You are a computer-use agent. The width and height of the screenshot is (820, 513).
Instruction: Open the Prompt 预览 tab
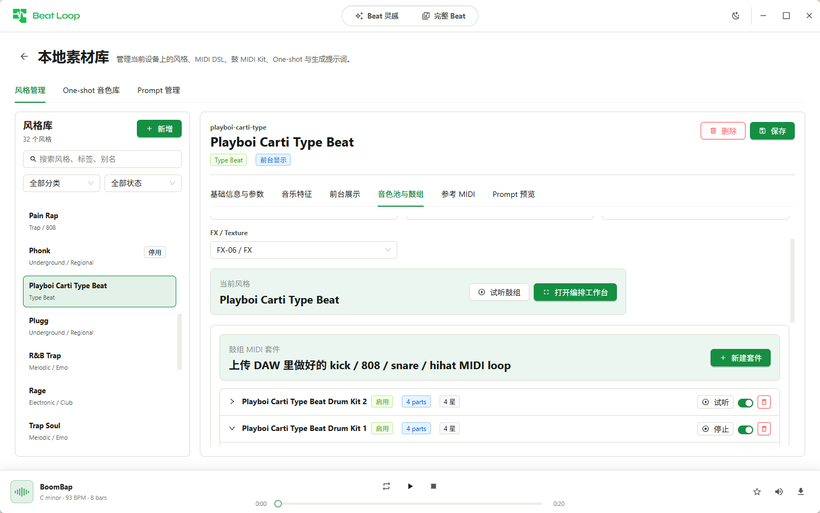click(x=513, y=194)
